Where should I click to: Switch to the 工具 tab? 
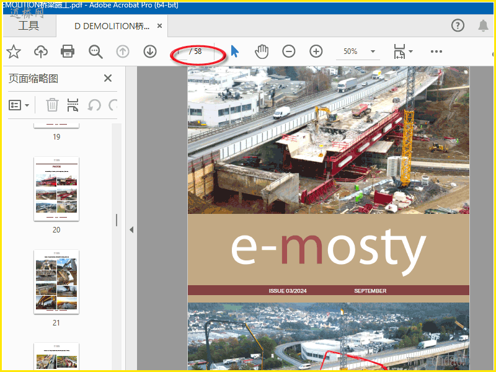point(29,26)
